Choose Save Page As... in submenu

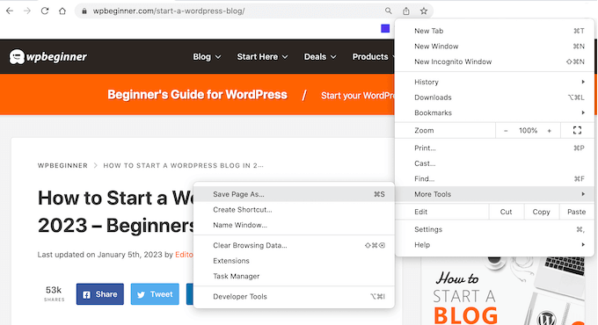point(294,194)
